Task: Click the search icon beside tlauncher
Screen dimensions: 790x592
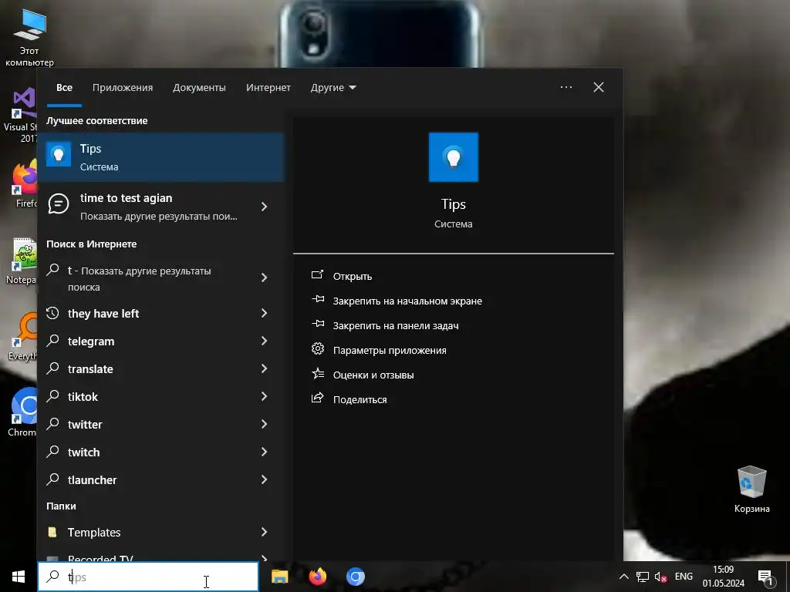Action: click(x=53, y=479)
